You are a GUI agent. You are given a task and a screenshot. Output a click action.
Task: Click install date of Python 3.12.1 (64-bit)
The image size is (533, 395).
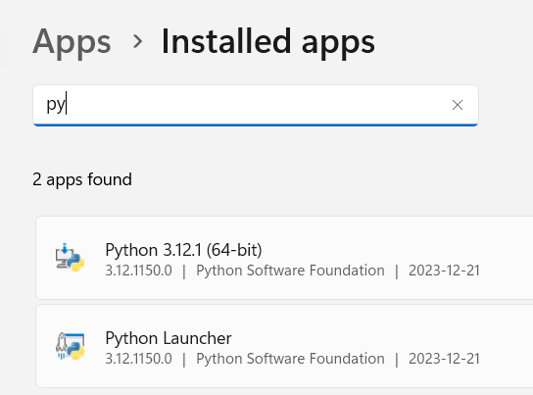[x=444, y=271]
